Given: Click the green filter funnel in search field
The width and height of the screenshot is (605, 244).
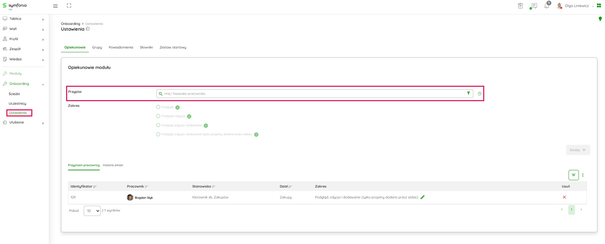Looking at the screenshot, I should 468,93.
